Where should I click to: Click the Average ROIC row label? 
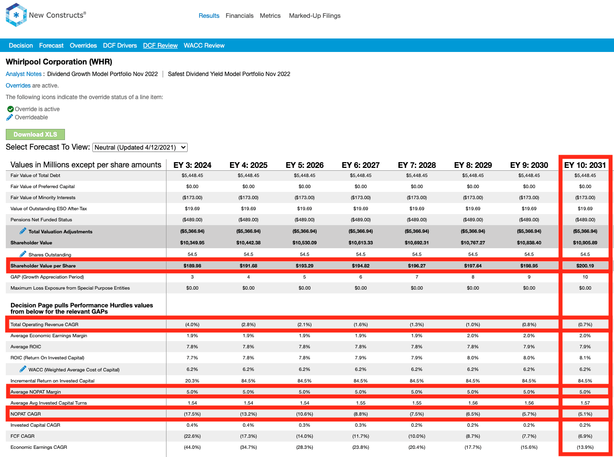(x=26, y=347)
